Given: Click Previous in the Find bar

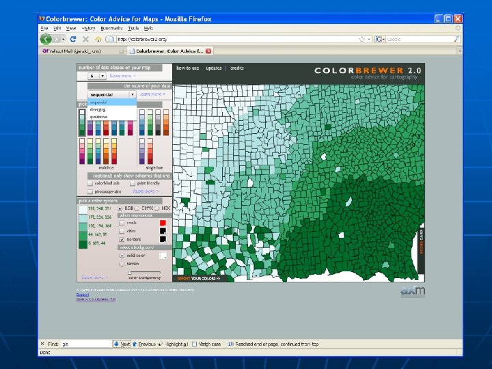Looking at the screenshot, I should pos(144,344).
